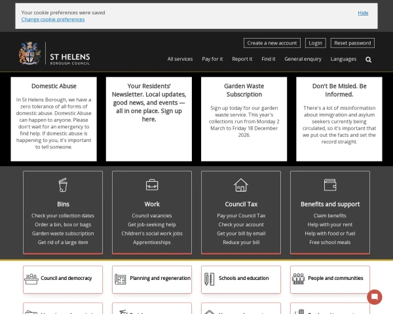The image size is (393, 314).
Task: Select Pay your Council Tax
Action: [x=241, y=216]
